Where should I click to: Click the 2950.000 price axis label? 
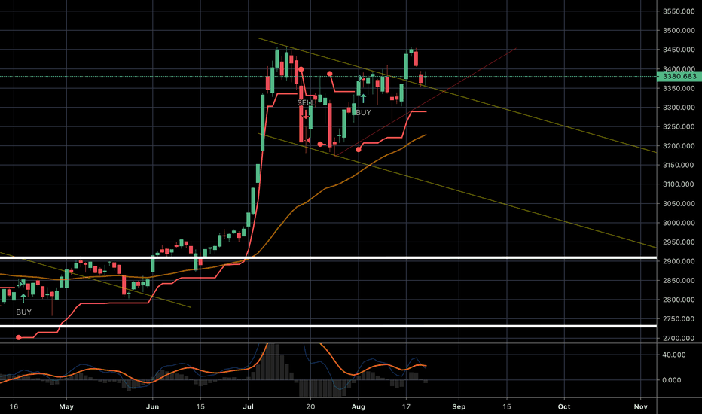679,242
